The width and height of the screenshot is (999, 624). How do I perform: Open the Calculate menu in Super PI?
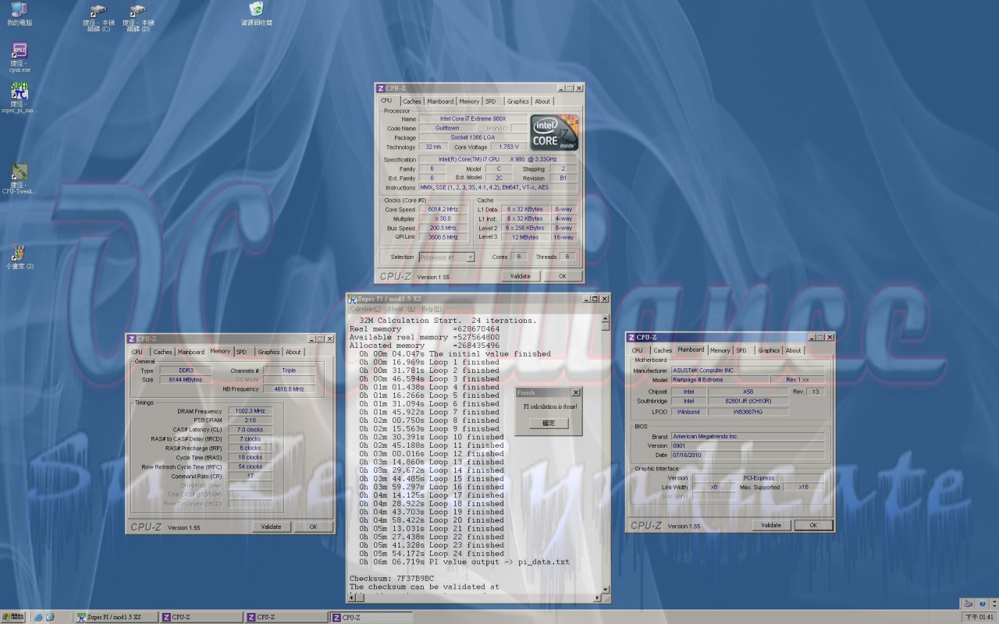coord(365,309)
